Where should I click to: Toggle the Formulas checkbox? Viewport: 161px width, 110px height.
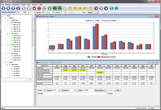coord(45,90)
